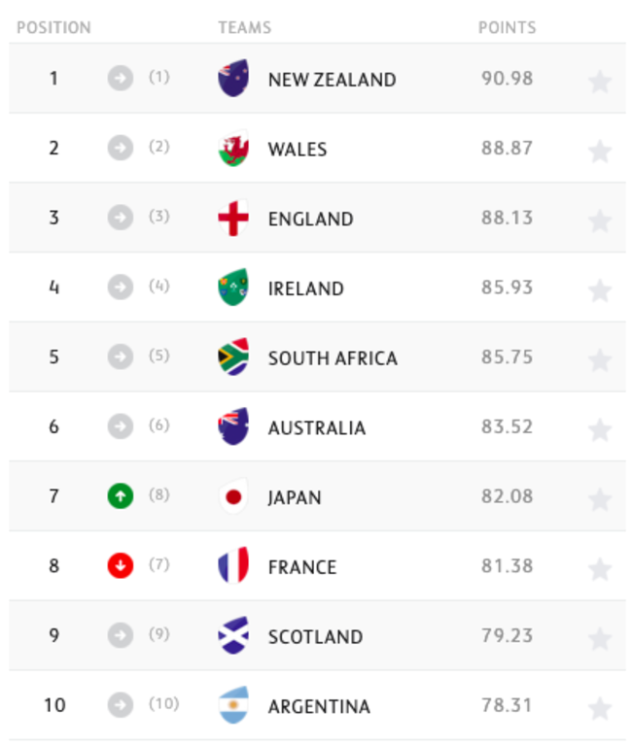Toggle the favourite star for Wales
This screenshot has height=745, width=632.
600,151
